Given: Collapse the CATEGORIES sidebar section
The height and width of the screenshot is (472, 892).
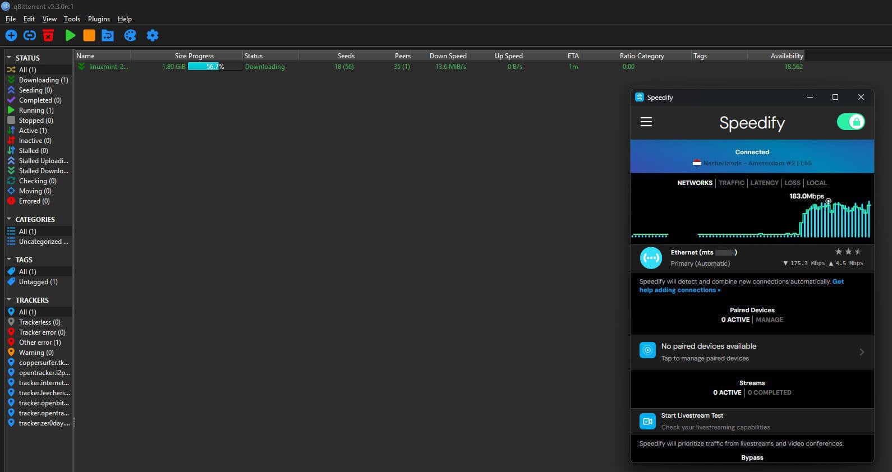Looking at the screenshot, I should tap(9, 219).
